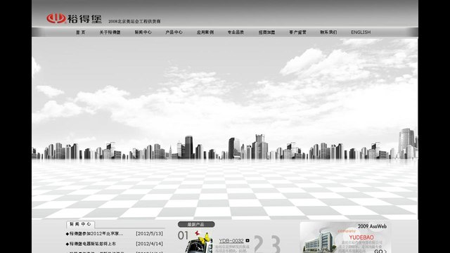Click the red 裕得堡 logo
The image size is (450, 253).
74,19
